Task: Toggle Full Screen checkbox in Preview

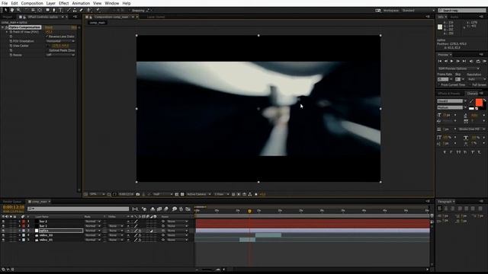Action: [x=470, y=84]
